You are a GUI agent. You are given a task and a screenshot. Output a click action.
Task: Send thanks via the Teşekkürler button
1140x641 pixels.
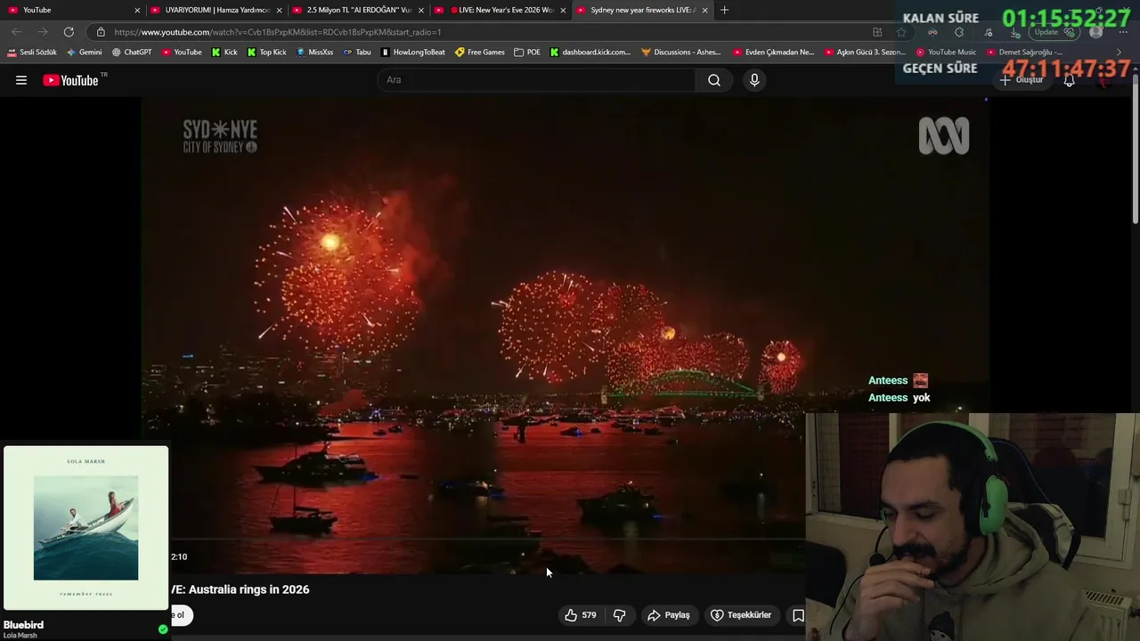[x=741, y=615]
